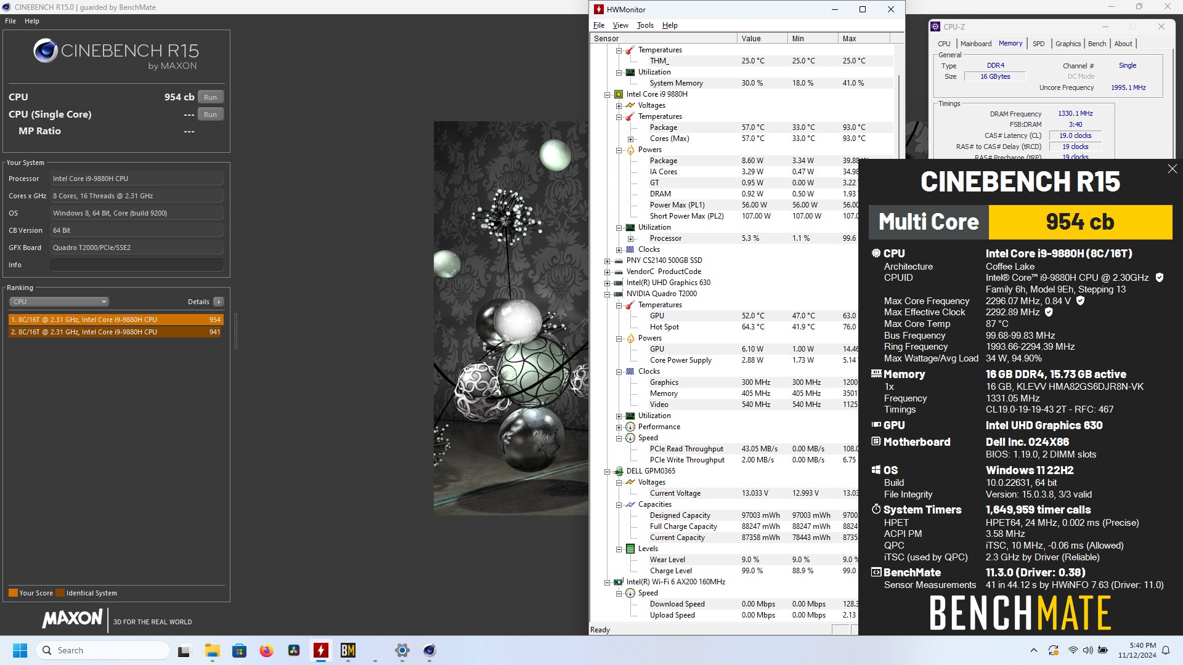Sort by the Value column header
The width and height of the screenshot is (1183, 665).
(762, 38)
